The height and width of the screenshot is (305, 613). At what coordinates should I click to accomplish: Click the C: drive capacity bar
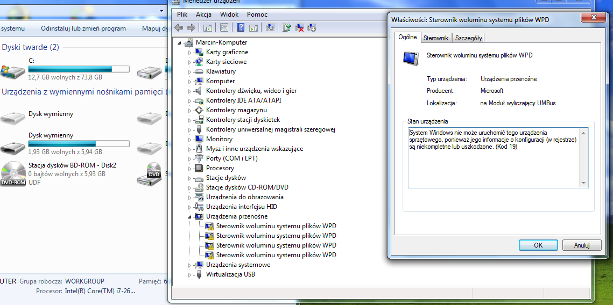click(x=79, y=69)
